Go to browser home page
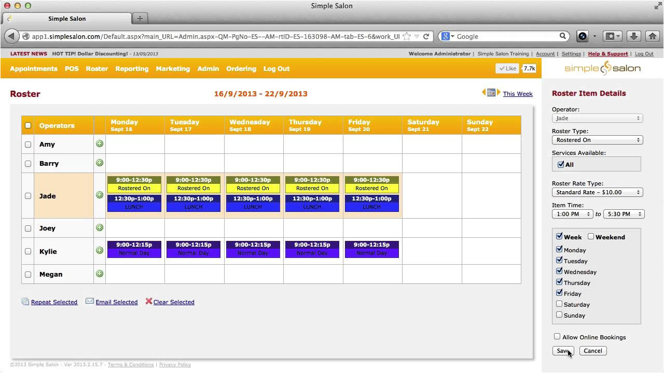Viewport: 664px width, 373px height. click(653, 36)
